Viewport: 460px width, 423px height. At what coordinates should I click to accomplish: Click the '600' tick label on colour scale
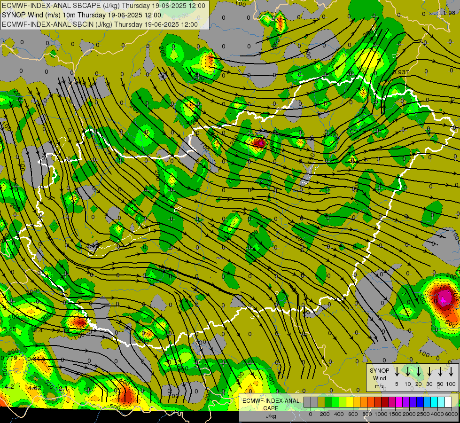[x=353, y=414]
